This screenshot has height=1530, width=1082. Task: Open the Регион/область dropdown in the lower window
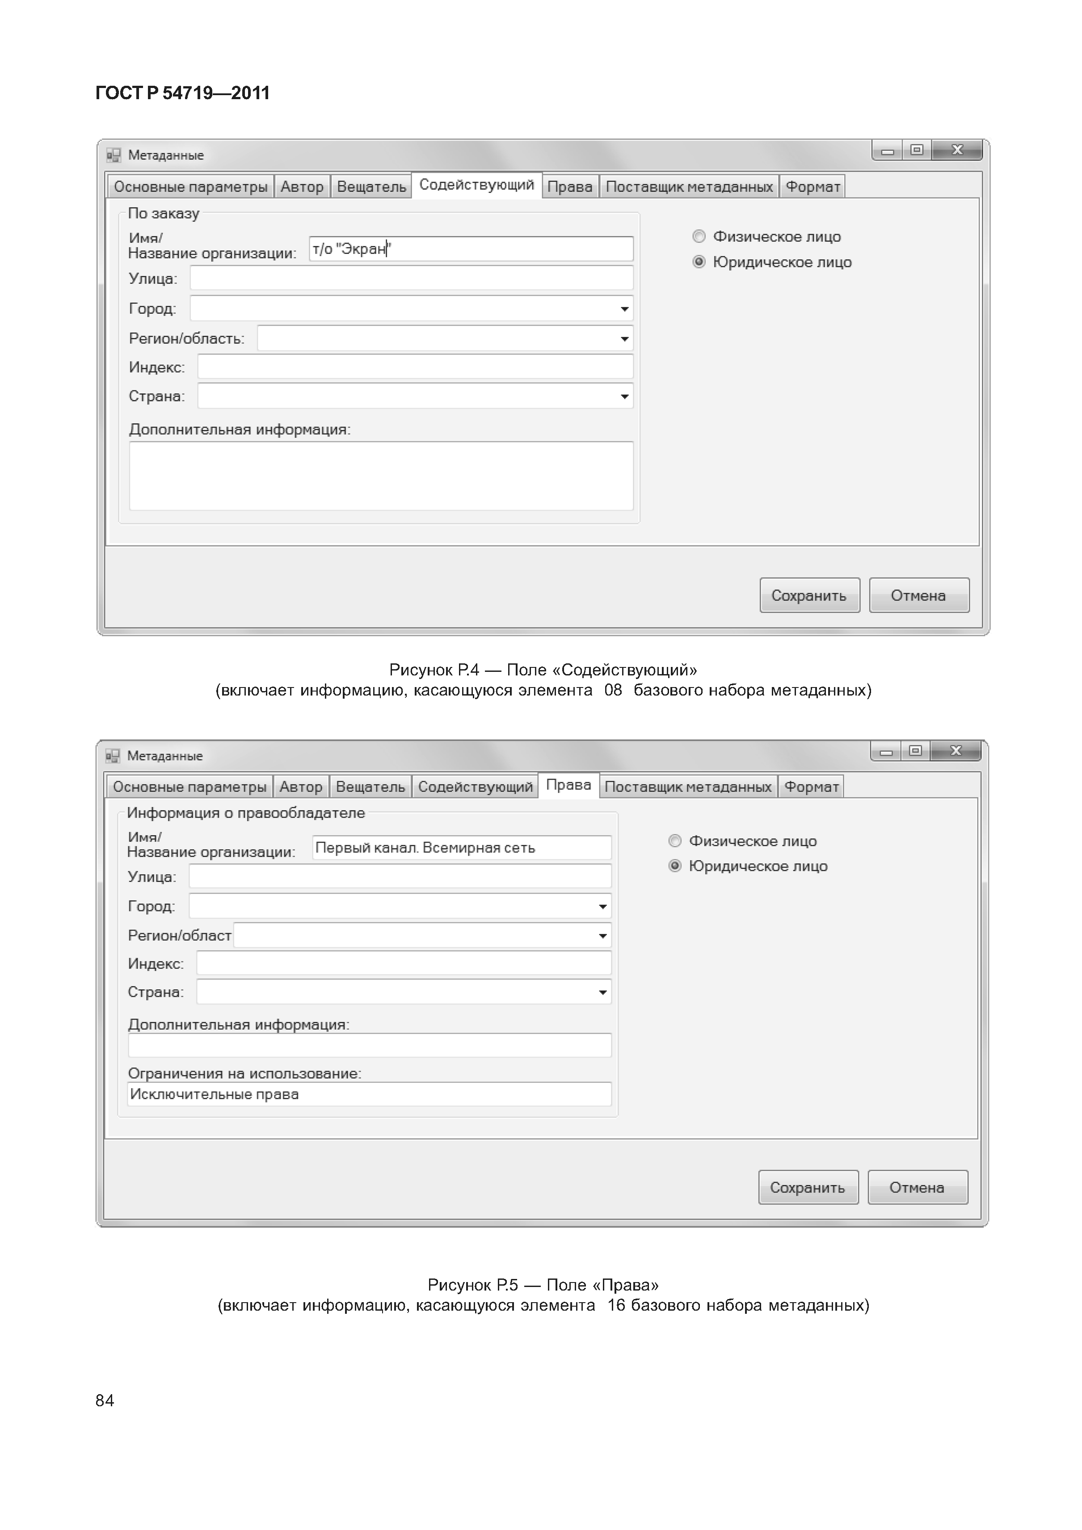tap(602, 936)
